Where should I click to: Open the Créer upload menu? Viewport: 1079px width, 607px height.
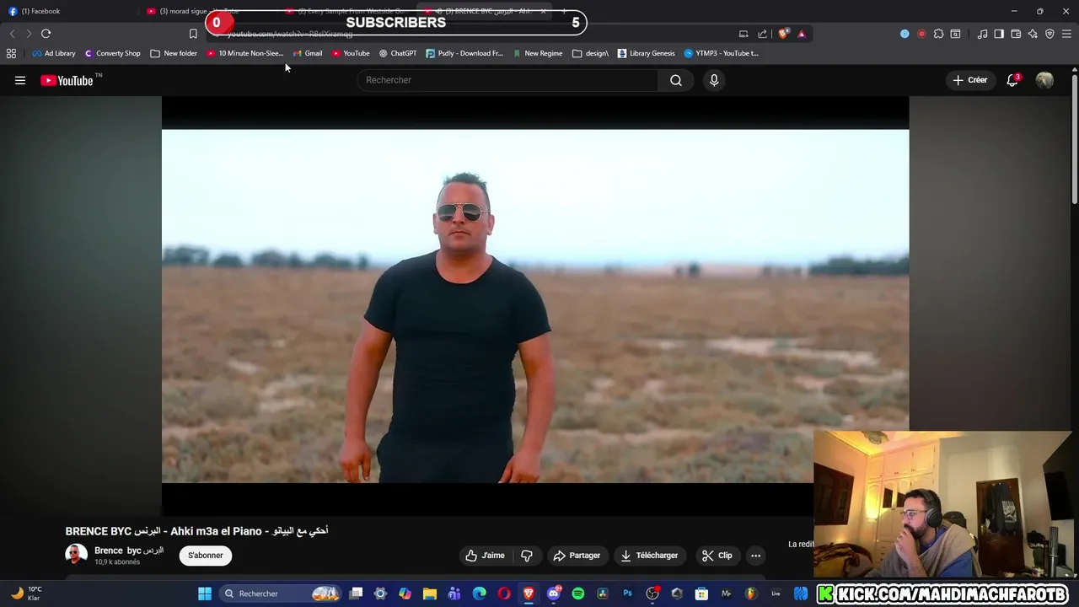click(970, 80)
